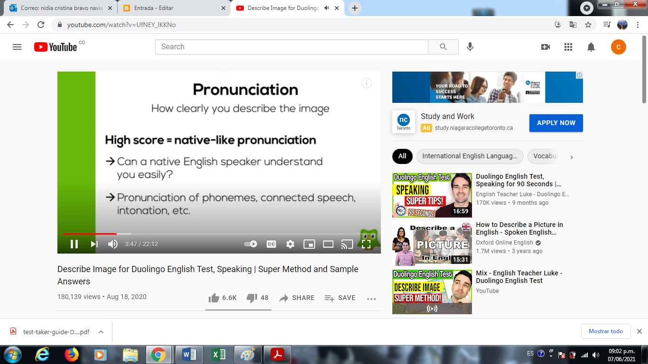Bookmark this page with the star
The width and height of the screenshot is (648, 364).
[x=588, y=25]
